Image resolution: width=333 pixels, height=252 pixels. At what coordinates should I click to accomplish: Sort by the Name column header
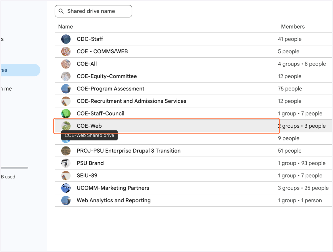[x=65, y=27]
